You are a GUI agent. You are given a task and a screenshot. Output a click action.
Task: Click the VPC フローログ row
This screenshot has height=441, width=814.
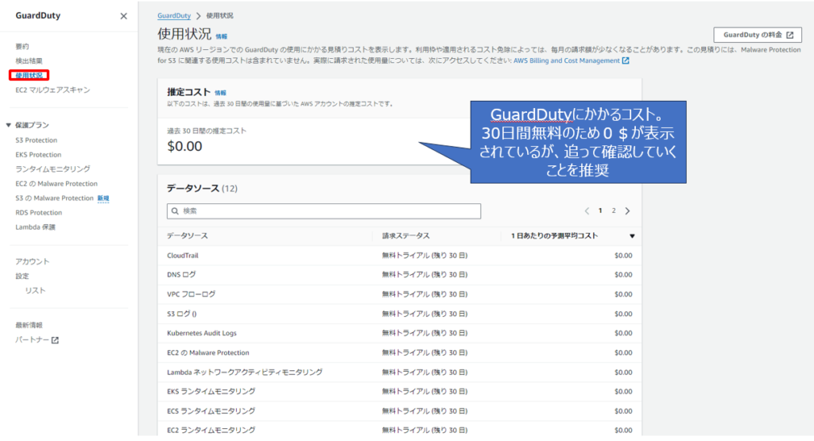400,294
